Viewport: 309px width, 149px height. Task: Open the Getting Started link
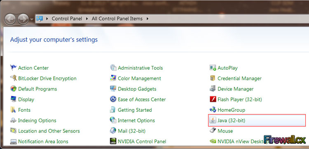(135, 110)
